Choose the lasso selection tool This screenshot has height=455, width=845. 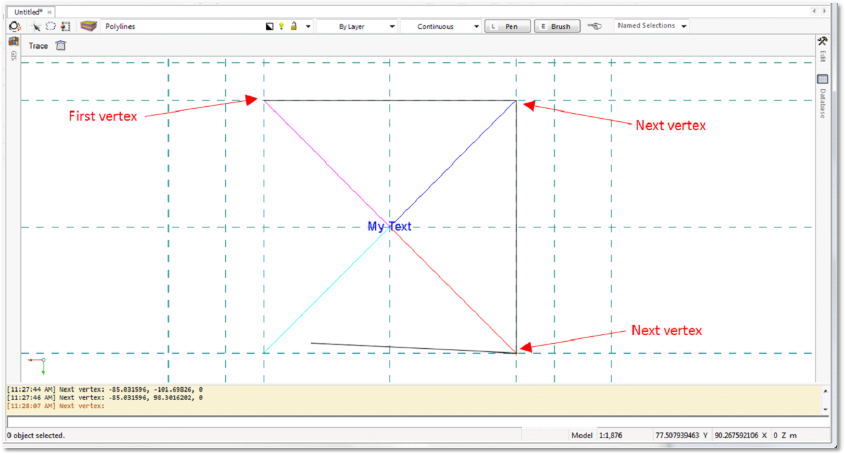pyautogui.click(x=50, y=26)
